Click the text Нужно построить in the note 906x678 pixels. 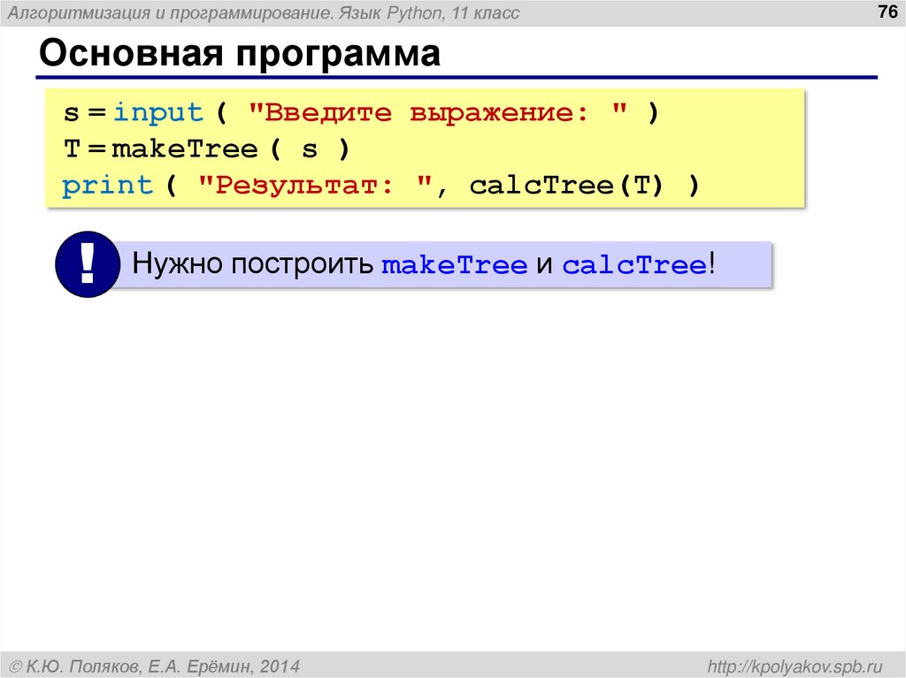pos(252,263)
